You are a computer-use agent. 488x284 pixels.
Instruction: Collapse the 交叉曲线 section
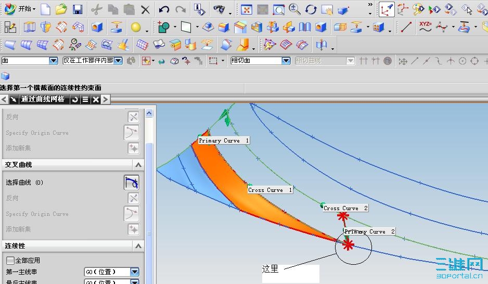tap(138, 165)
